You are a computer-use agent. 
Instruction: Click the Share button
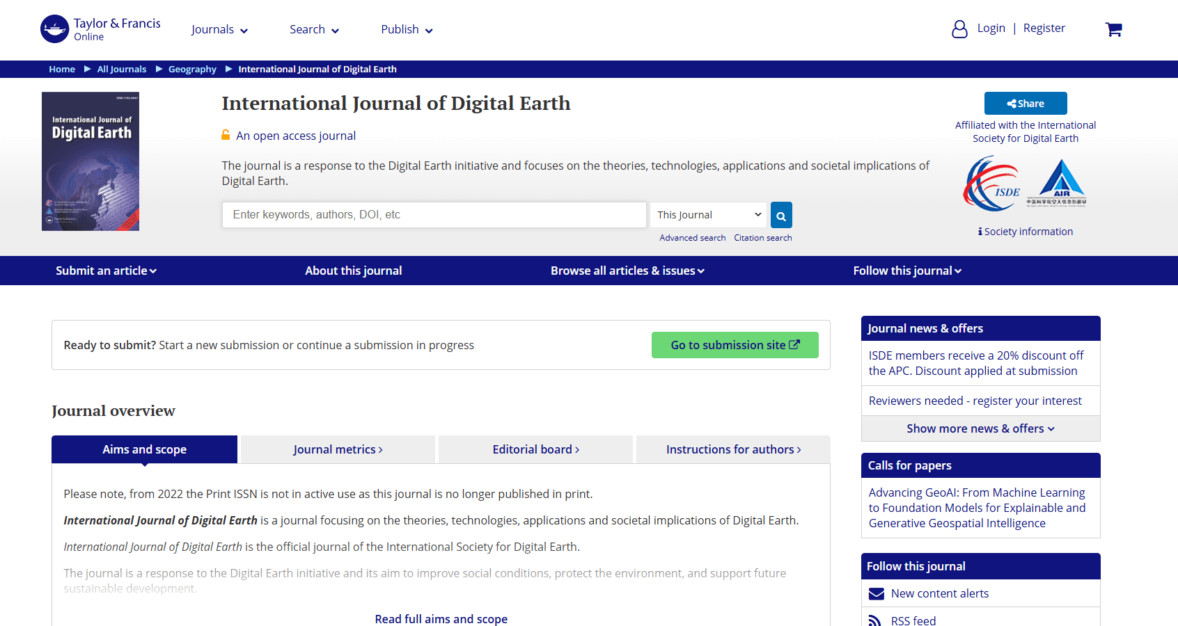pos(1026,103)
